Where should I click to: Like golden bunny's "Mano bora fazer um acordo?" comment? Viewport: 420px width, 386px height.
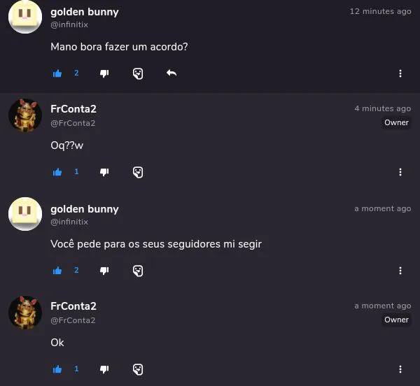[x=57, y=73]
